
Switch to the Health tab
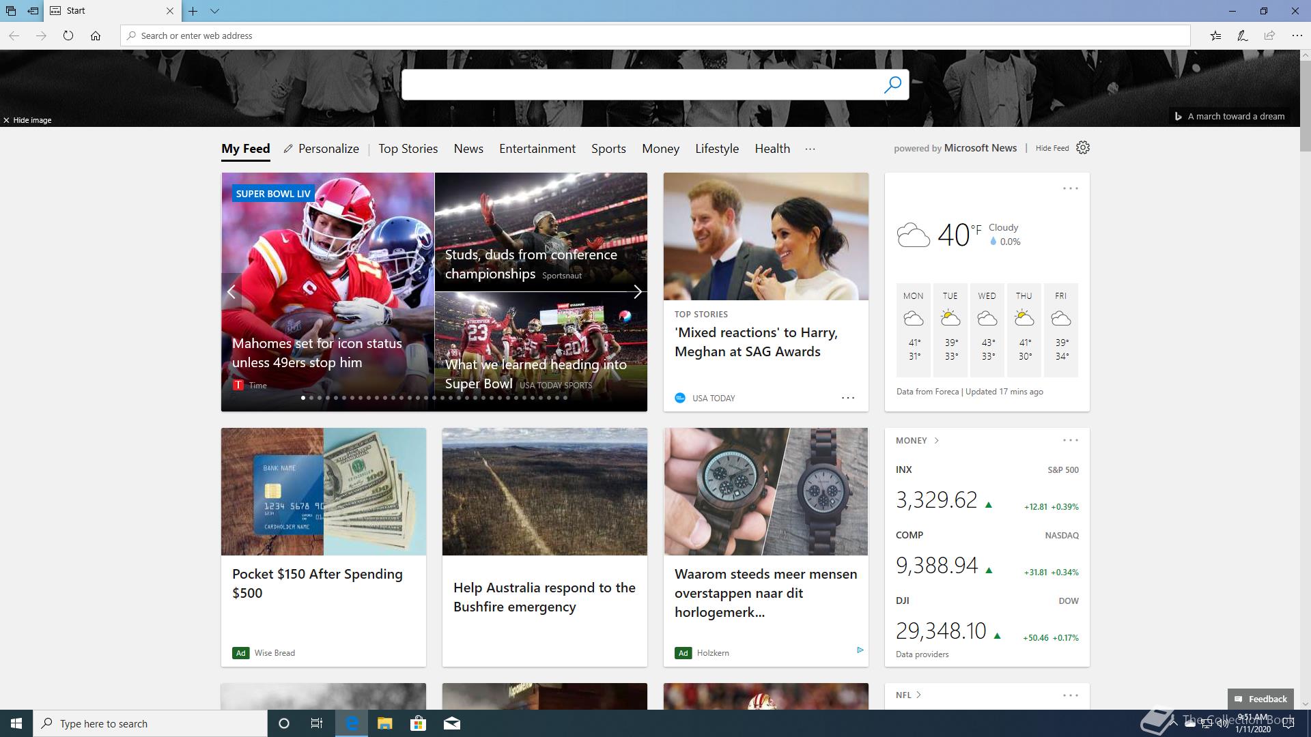pos(772,149)
